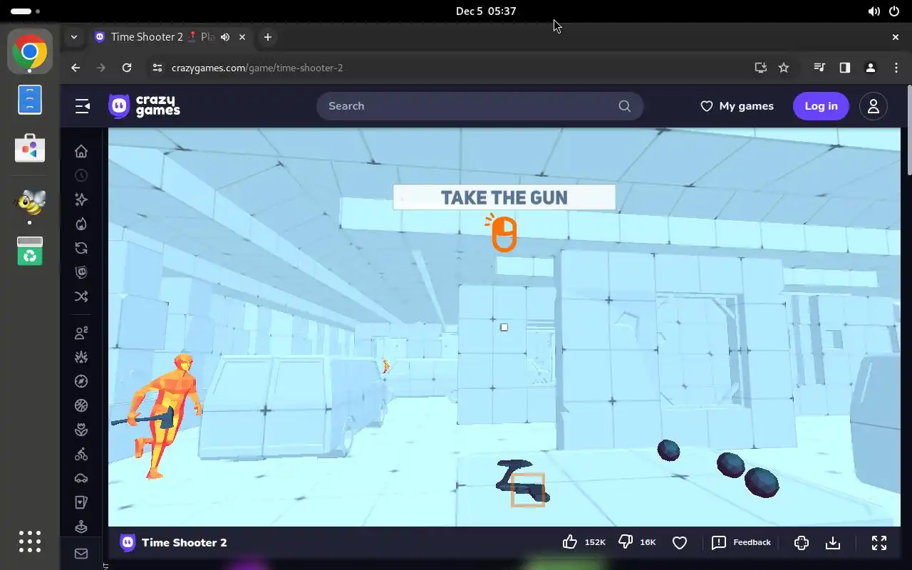Open the joystick category icon in sidebar
The width and height of the screenshot is (912, 570).
click(x=81, y=527)
